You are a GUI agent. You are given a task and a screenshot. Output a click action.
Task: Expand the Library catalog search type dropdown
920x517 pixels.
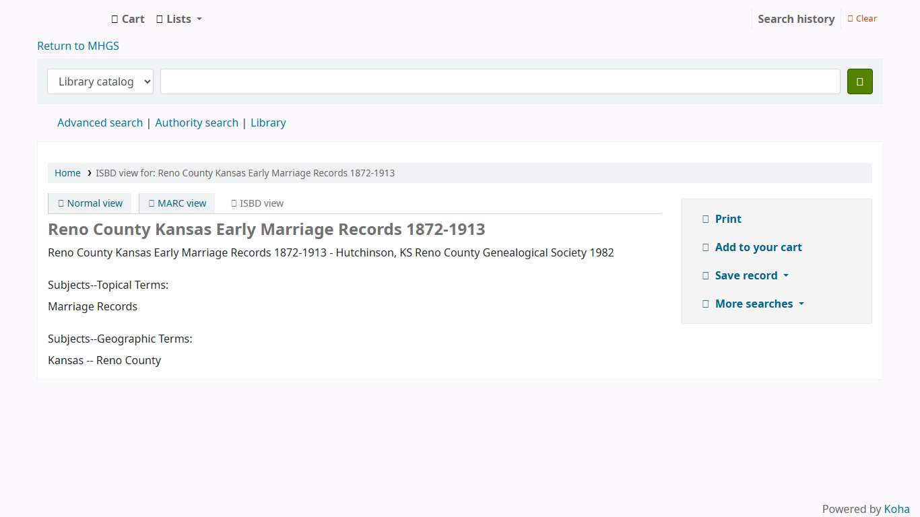tap(100, 81)
